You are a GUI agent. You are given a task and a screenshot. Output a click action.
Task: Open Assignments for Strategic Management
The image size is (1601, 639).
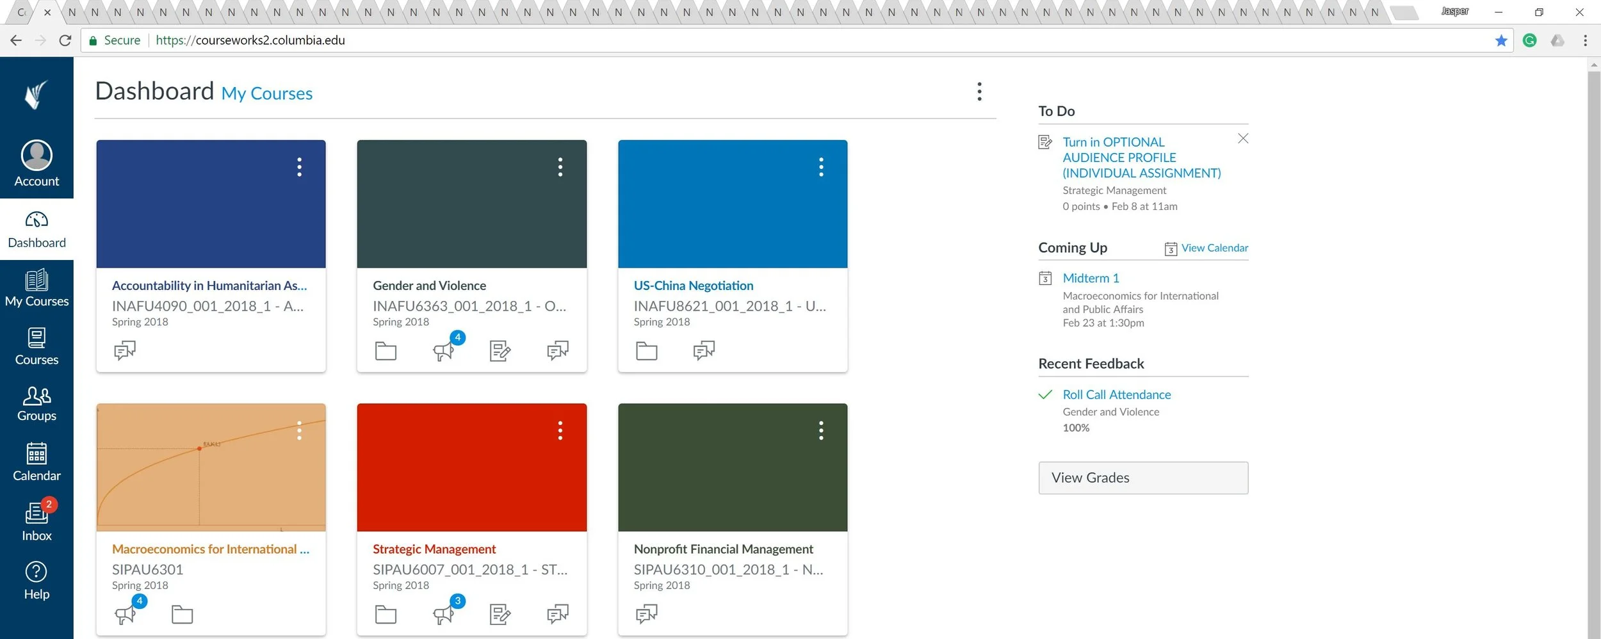tap(500, 615)
